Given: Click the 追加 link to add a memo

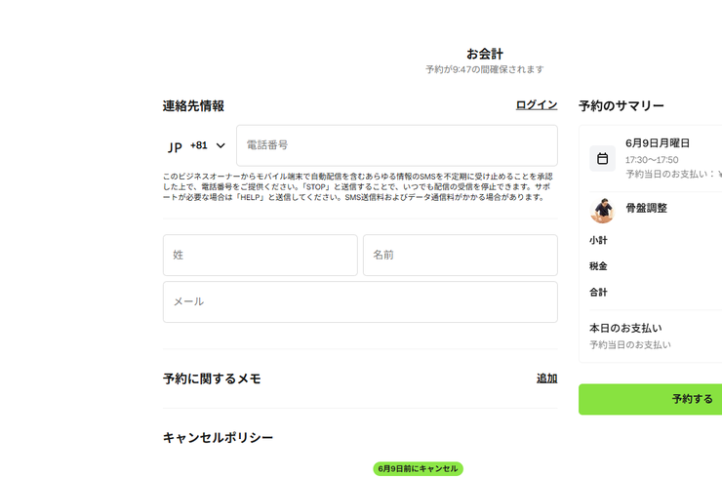Looking at the screenshot, I should pos(546,378).
